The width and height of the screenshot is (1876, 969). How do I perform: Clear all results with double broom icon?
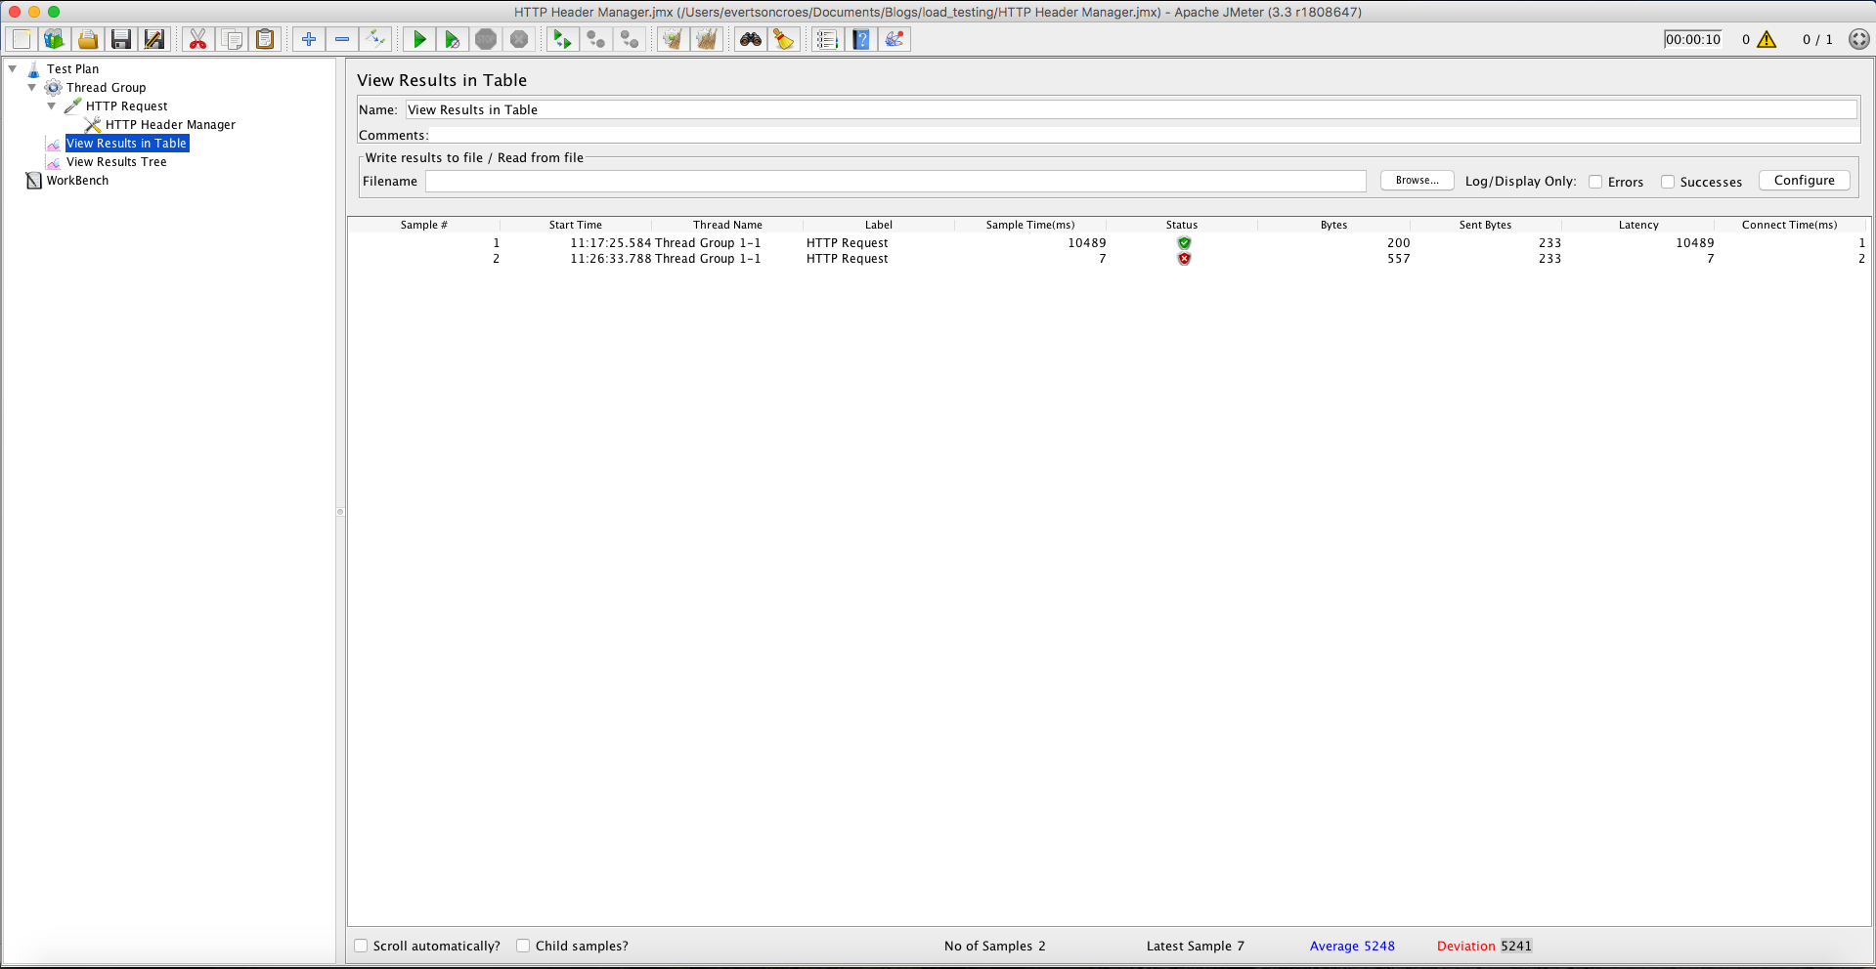[707, 39]
